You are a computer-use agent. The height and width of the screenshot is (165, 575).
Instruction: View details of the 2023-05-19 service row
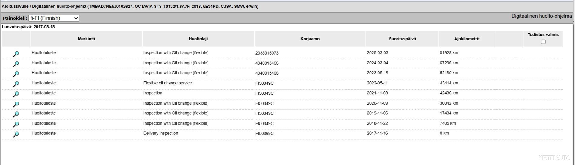click(x=16, y=74)
